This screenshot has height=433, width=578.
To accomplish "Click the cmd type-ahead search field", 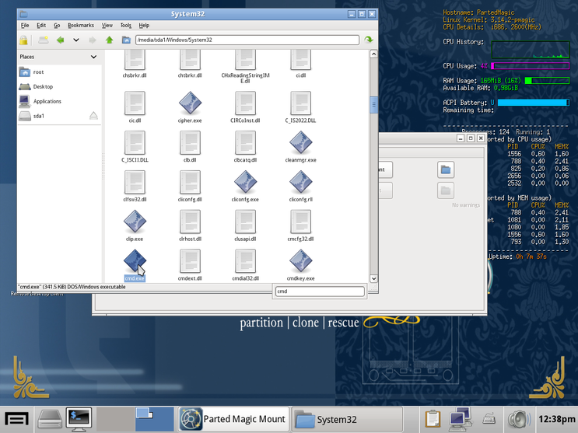I will coord(320,291).
